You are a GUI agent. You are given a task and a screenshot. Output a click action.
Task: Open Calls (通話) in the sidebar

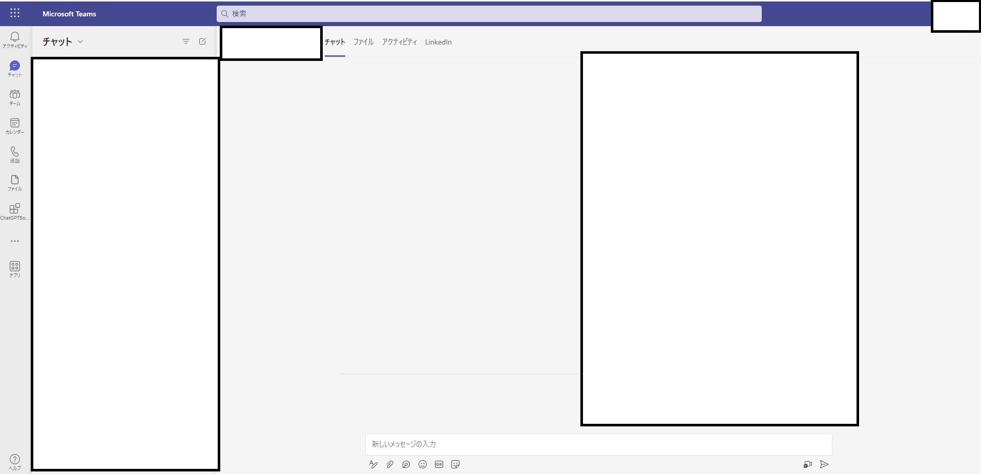coord(15,155)
